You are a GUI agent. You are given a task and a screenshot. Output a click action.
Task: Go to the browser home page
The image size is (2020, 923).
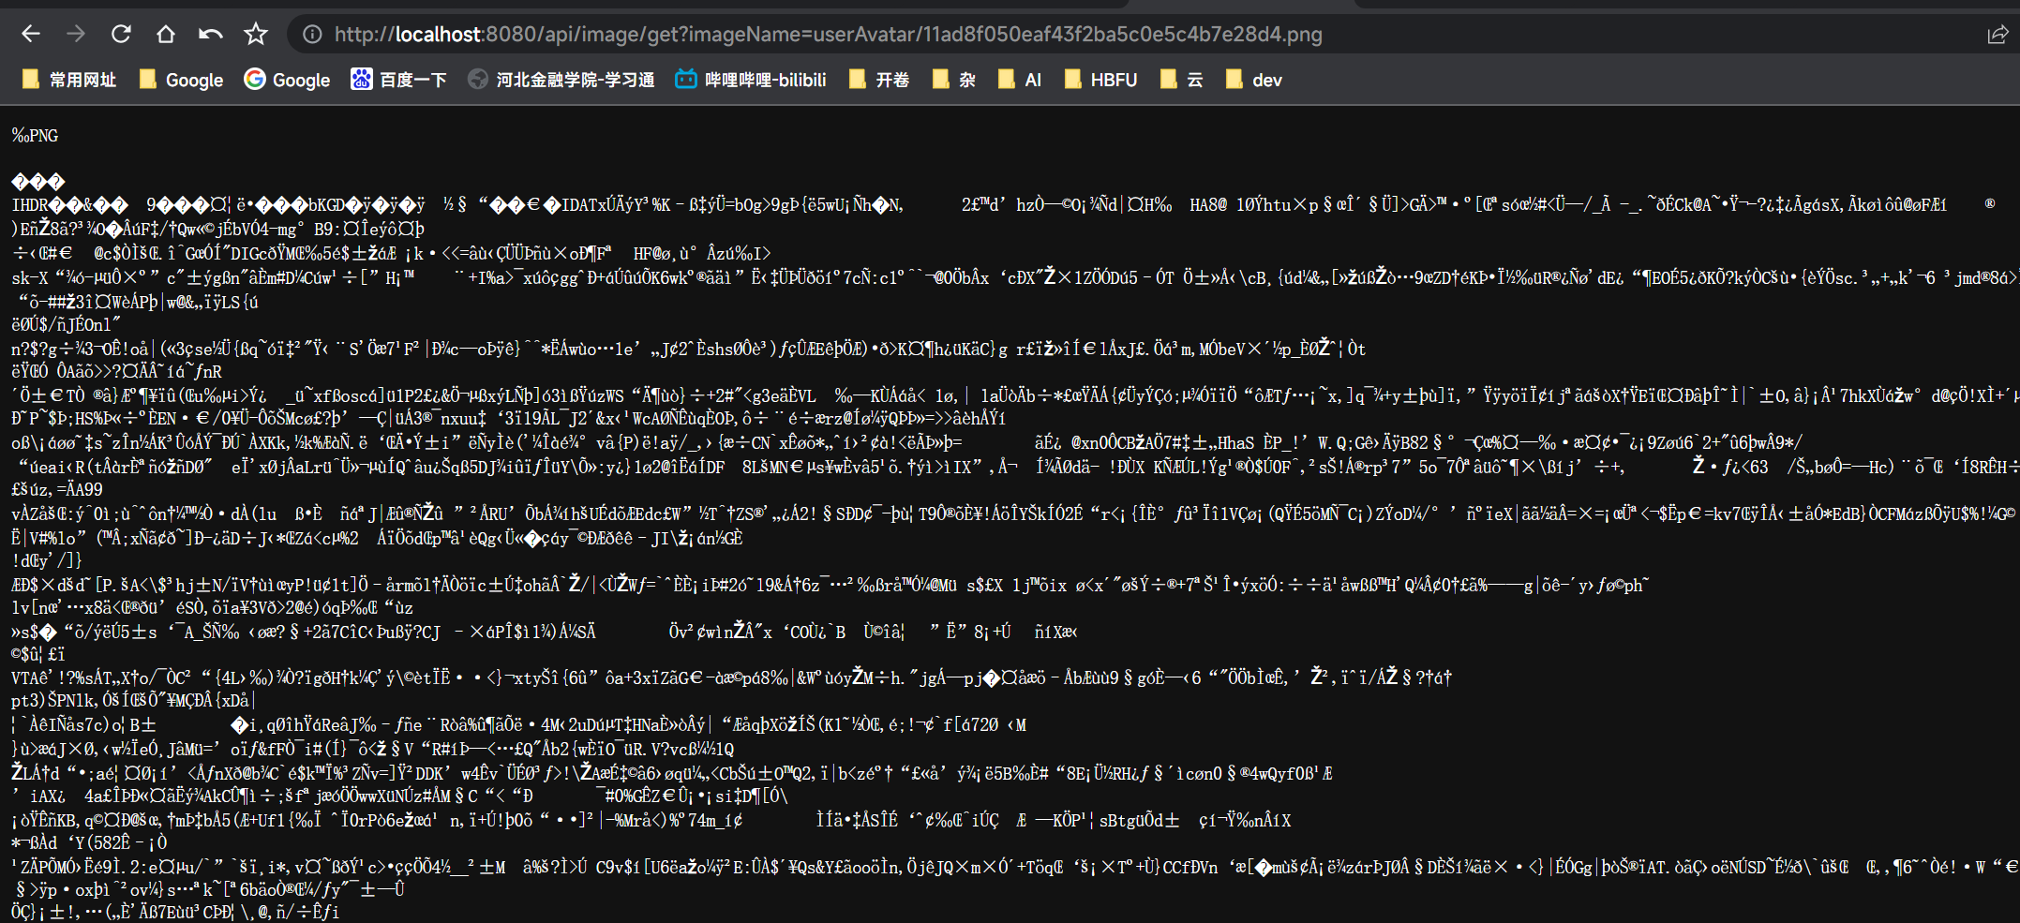coord(166,34)
